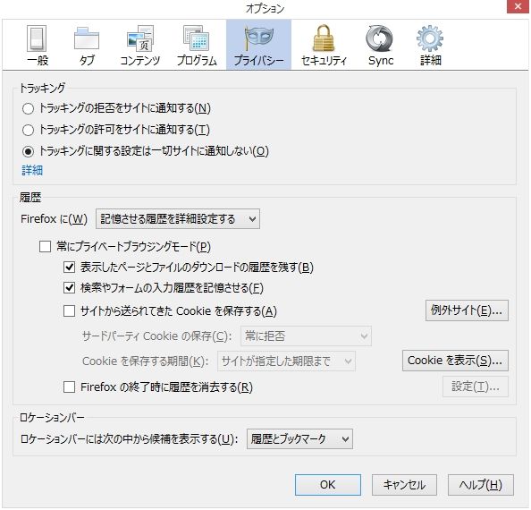Open the コンテンツ (Content) settings icon
This screenshot has height=510, width=531.
pos(140,45)
